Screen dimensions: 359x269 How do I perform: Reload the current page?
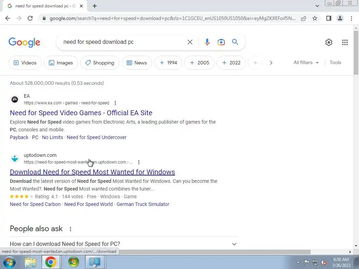click(30, 18)
